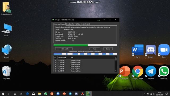Image resolution: width=170 pixels, height=96 pixels.
Task: Open Telegram from the taskbar
Action: pyautogui.click(x=70, y=94)
